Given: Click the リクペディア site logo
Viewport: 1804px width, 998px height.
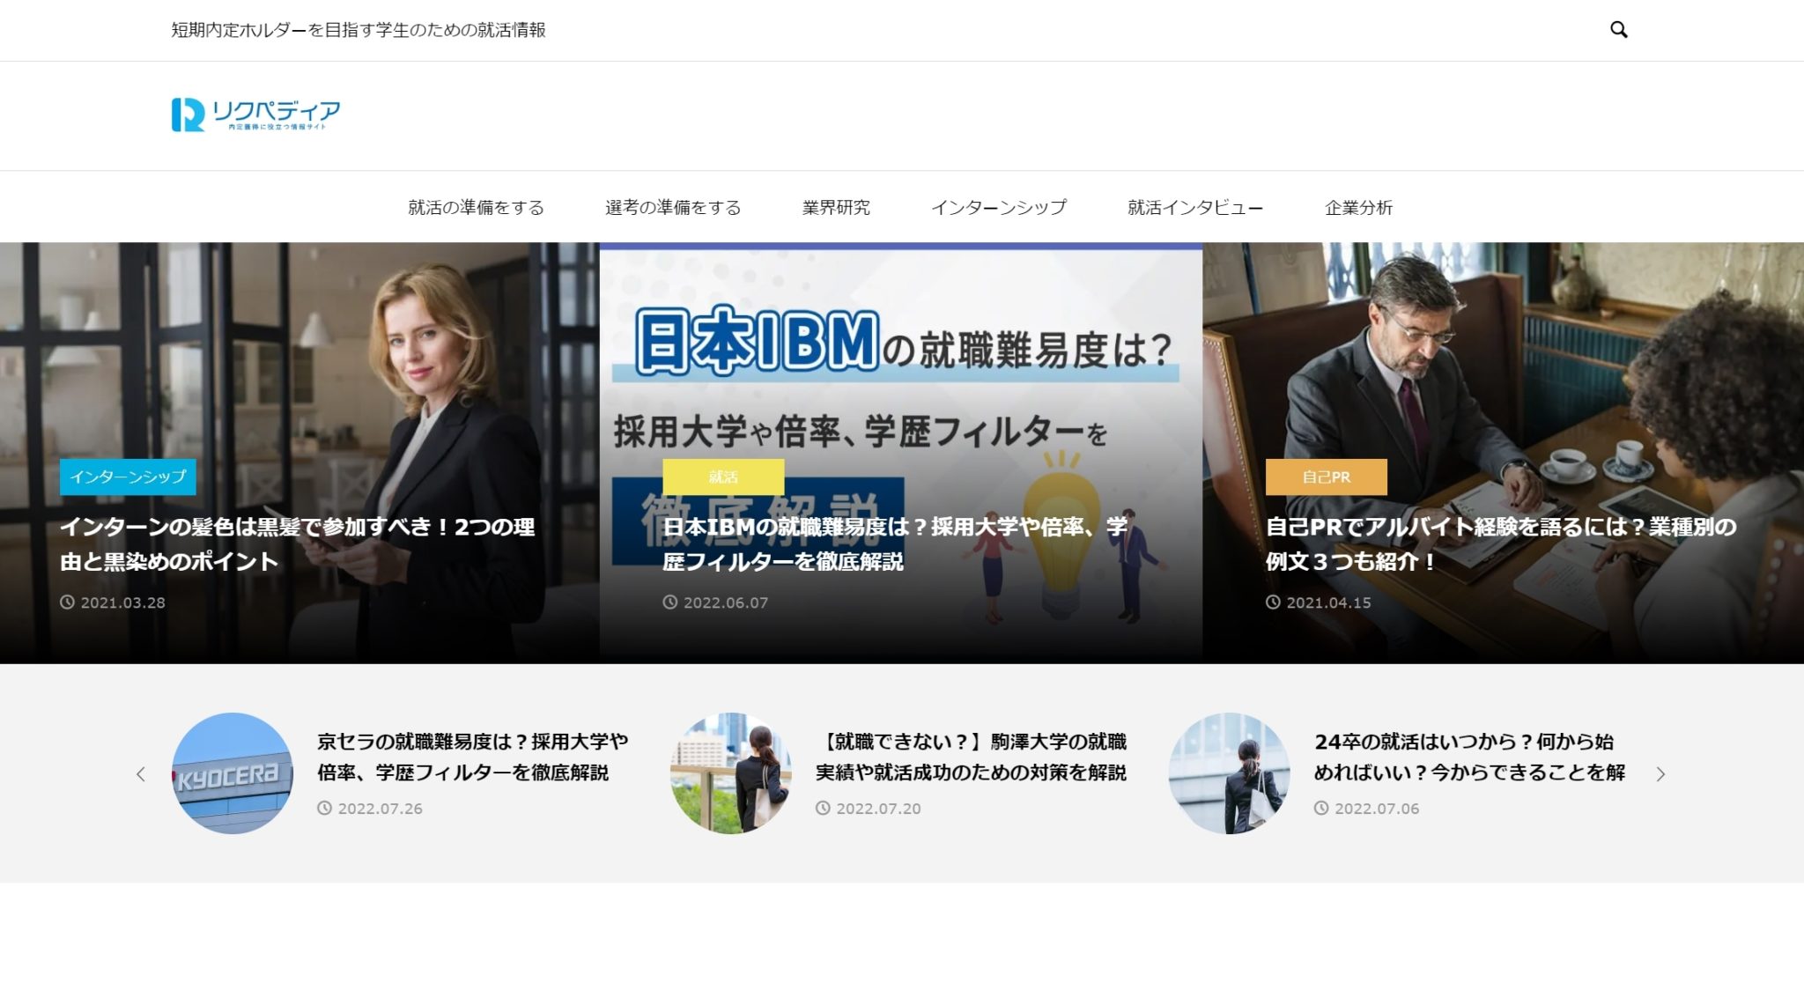Looking at the screenshot, I should [x=255, y=115].
